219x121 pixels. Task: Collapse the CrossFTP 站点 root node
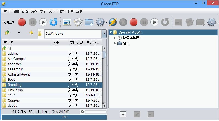pyautogui.click(x=111, y=33)
